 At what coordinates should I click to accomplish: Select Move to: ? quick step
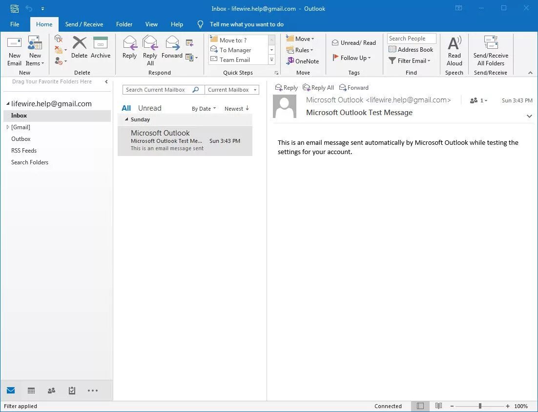click(238, 40)
